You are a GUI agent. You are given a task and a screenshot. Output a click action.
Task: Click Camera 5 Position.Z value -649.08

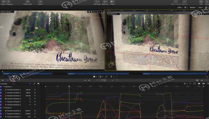coord(28,96)
